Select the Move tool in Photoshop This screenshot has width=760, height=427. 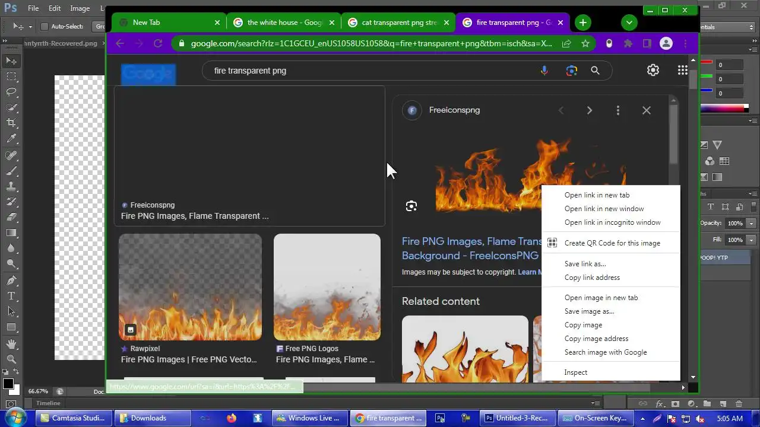tap(11, 60)
